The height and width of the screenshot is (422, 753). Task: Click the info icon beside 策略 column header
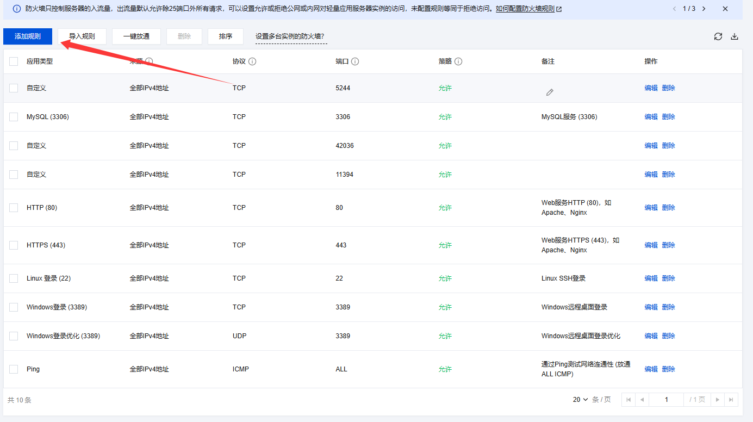(x=459, y=61)
